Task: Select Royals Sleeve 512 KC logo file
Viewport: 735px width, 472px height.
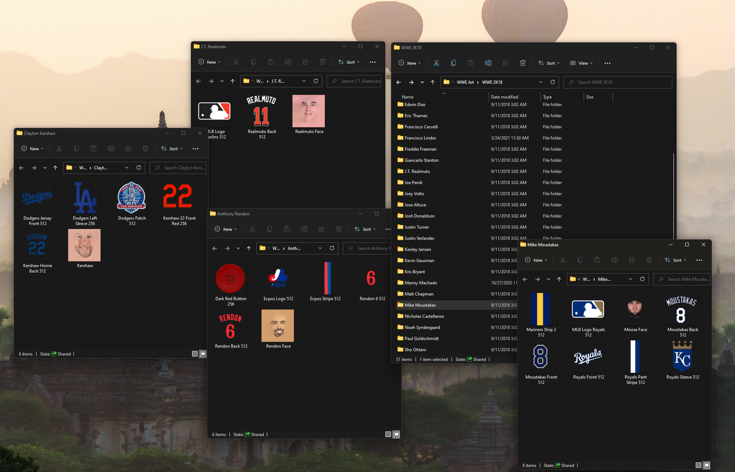Action: tap(682, 359)
